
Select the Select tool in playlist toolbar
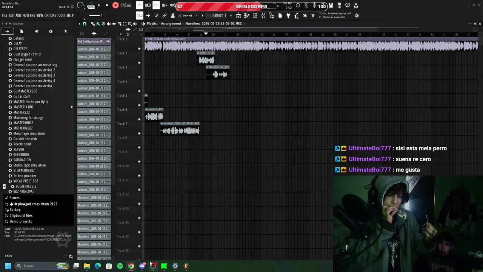(x=125, y=24)
